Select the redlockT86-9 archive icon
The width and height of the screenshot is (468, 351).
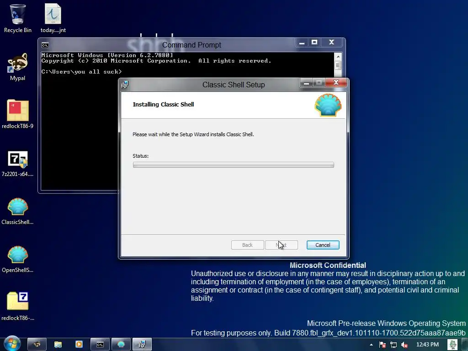pos(18,110)
